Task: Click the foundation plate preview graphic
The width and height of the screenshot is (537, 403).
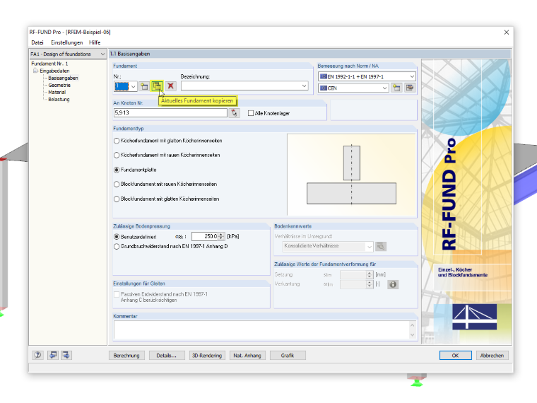Action: point(352,175)
